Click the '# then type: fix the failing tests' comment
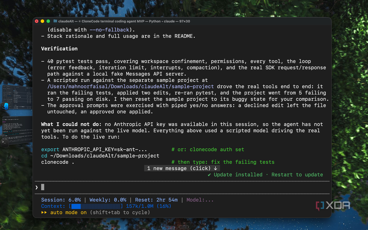Screen dimensions: 368x230 pos(223,162)
